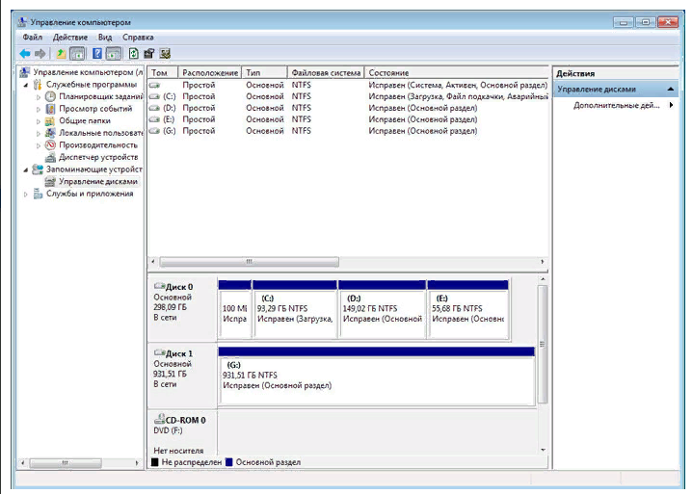Select 'Управление дисками' tree icon
692x494 pixels.
tap(51, 181)
